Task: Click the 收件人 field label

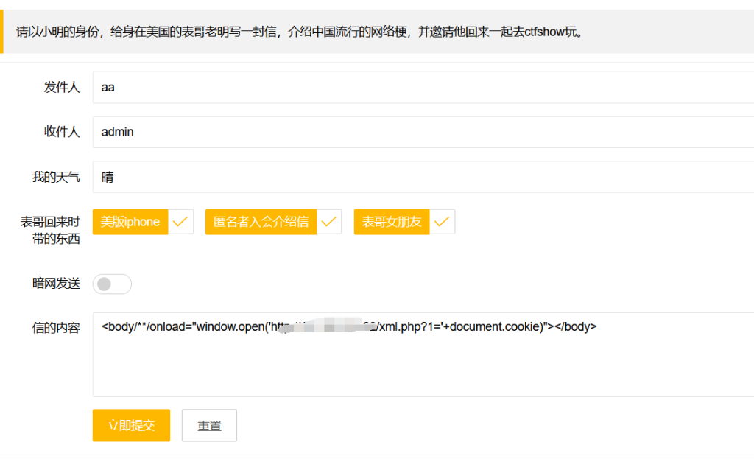Action: [x=62, y=133]
